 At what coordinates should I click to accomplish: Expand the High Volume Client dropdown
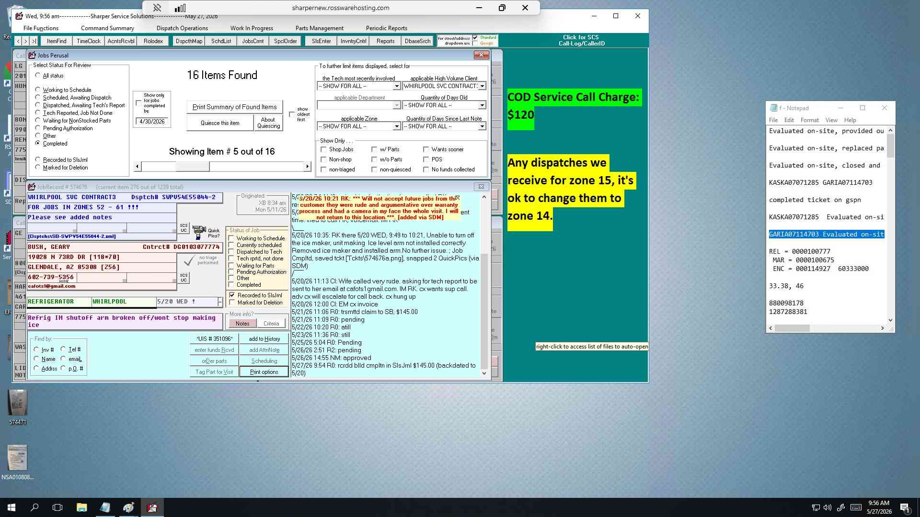coord(482,86)
